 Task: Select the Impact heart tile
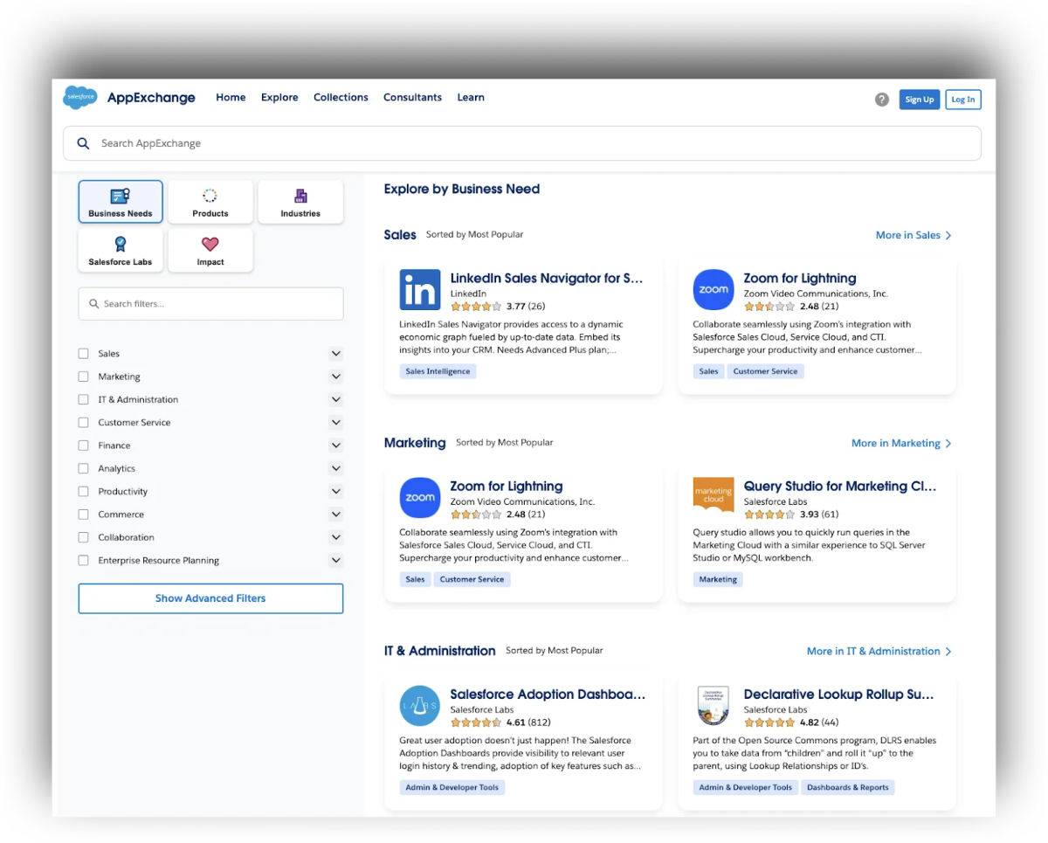[x=210, y=251]
